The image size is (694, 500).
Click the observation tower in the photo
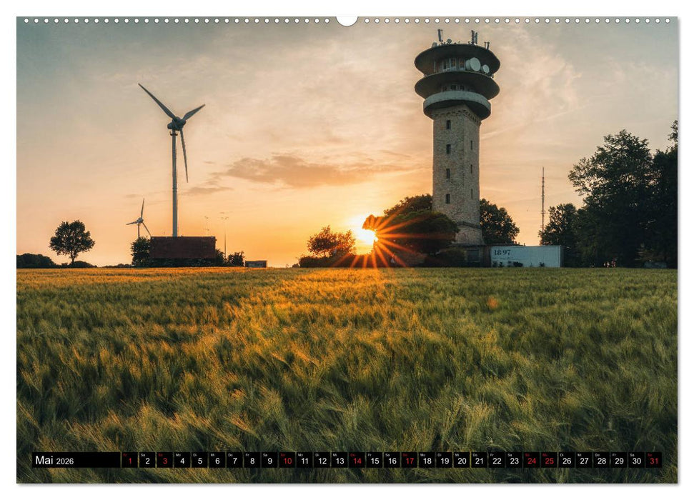coord(457,143)
